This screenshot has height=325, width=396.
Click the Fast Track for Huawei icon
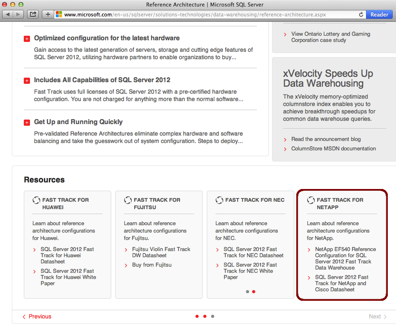pyautogui.click(x=37, y=200)
